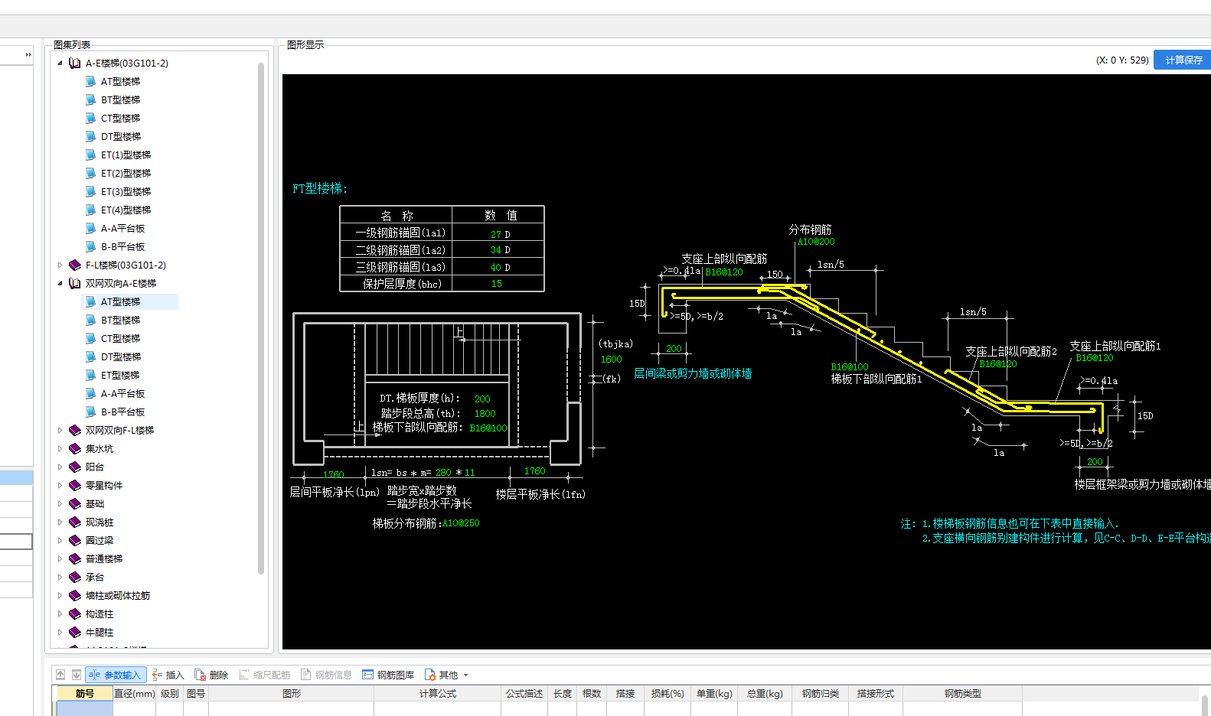Edit 梯板厚度 value 200 in drawing
The image size is (1211, 716).
click(482, 399)
